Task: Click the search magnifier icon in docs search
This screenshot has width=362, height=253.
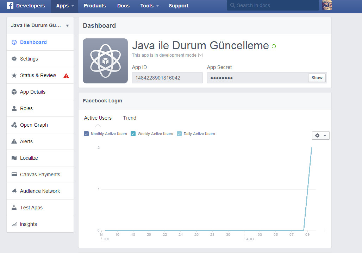Action: coord(232,5)
